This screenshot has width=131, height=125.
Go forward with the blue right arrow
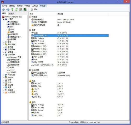point(8,9)
